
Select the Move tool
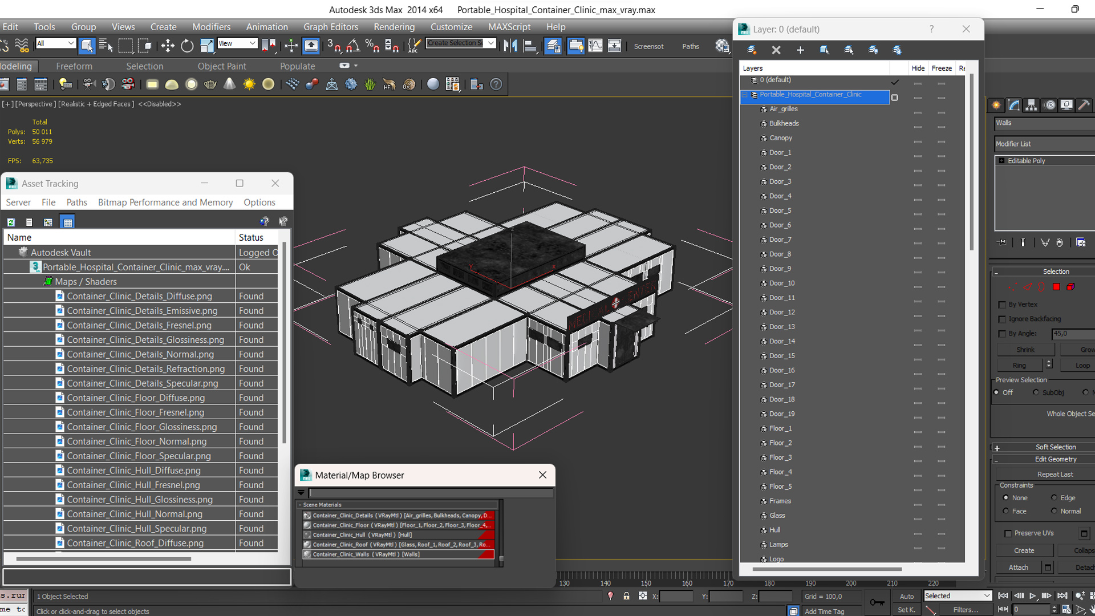[x=168, y=46]
